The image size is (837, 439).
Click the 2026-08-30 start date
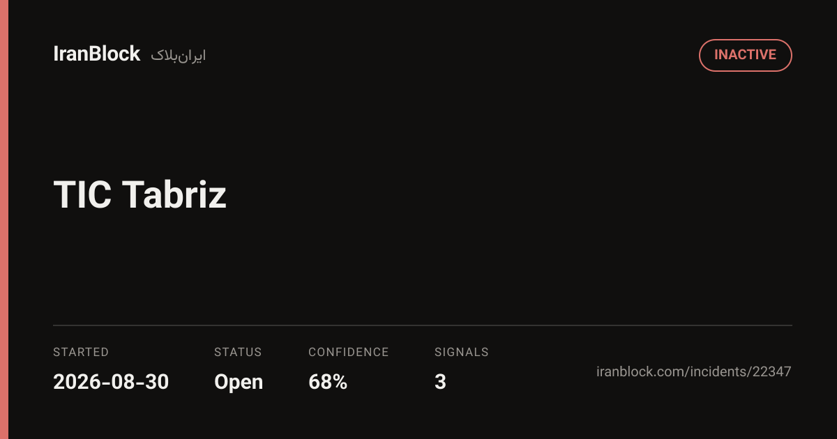point(111,382)
